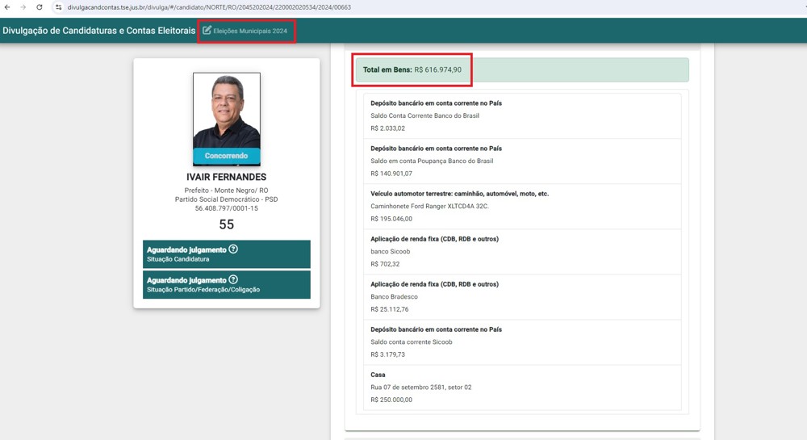Click the browser forward arrow
The width and height of the screenshot is (807, 440).
coord(23,7)
